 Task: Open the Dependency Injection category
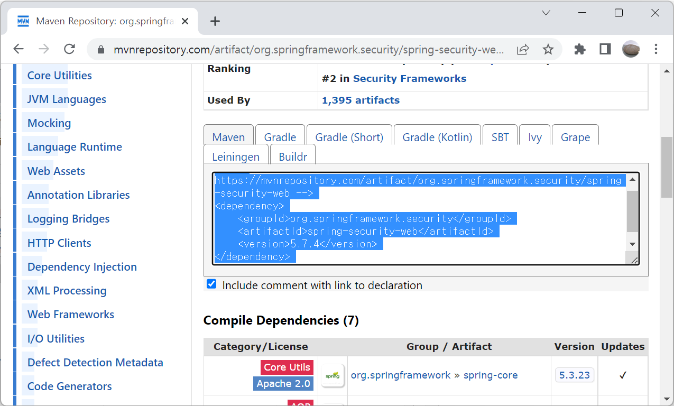(82, 267)
